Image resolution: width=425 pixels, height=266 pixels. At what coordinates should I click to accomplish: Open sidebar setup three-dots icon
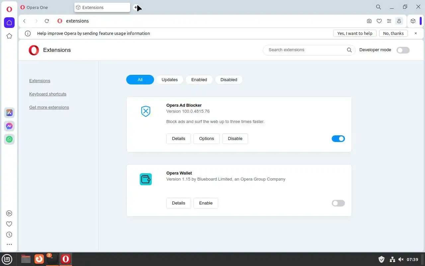pos(9,244)
